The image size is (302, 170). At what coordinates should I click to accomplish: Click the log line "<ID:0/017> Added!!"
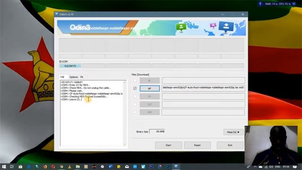point(72,82)
